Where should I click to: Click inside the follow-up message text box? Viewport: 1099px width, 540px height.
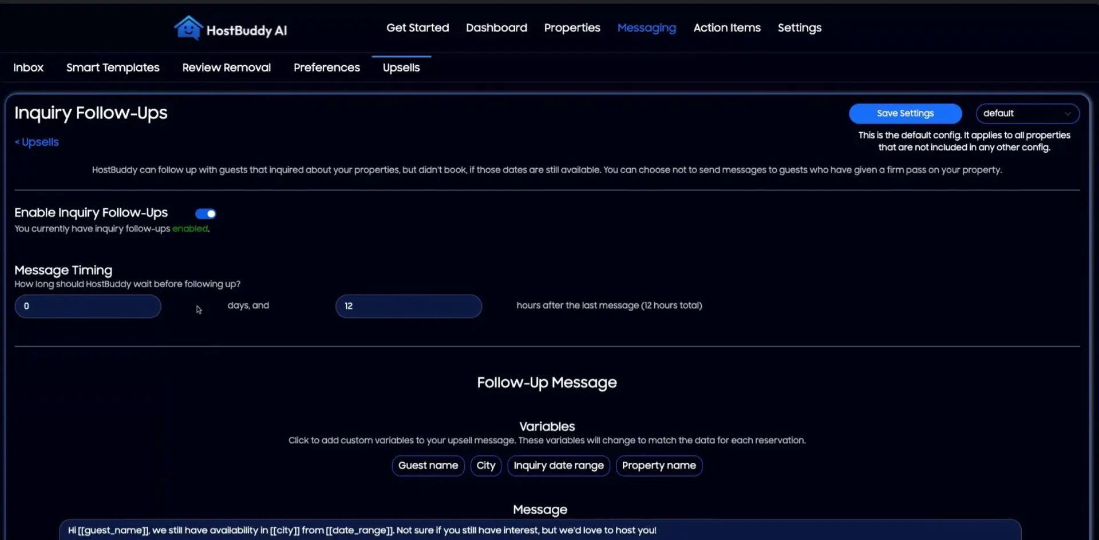click(540, 530)
